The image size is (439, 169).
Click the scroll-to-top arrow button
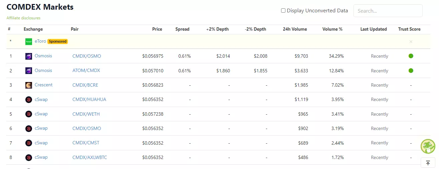coord(428,163)
